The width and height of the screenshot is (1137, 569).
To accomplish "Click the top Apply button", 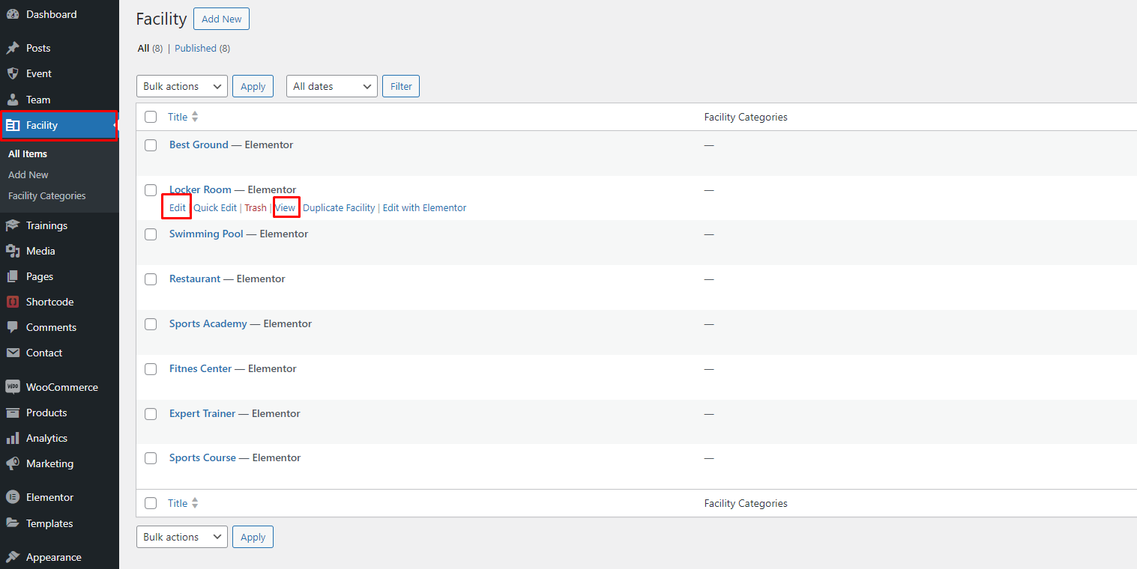I will pos(253,86).
